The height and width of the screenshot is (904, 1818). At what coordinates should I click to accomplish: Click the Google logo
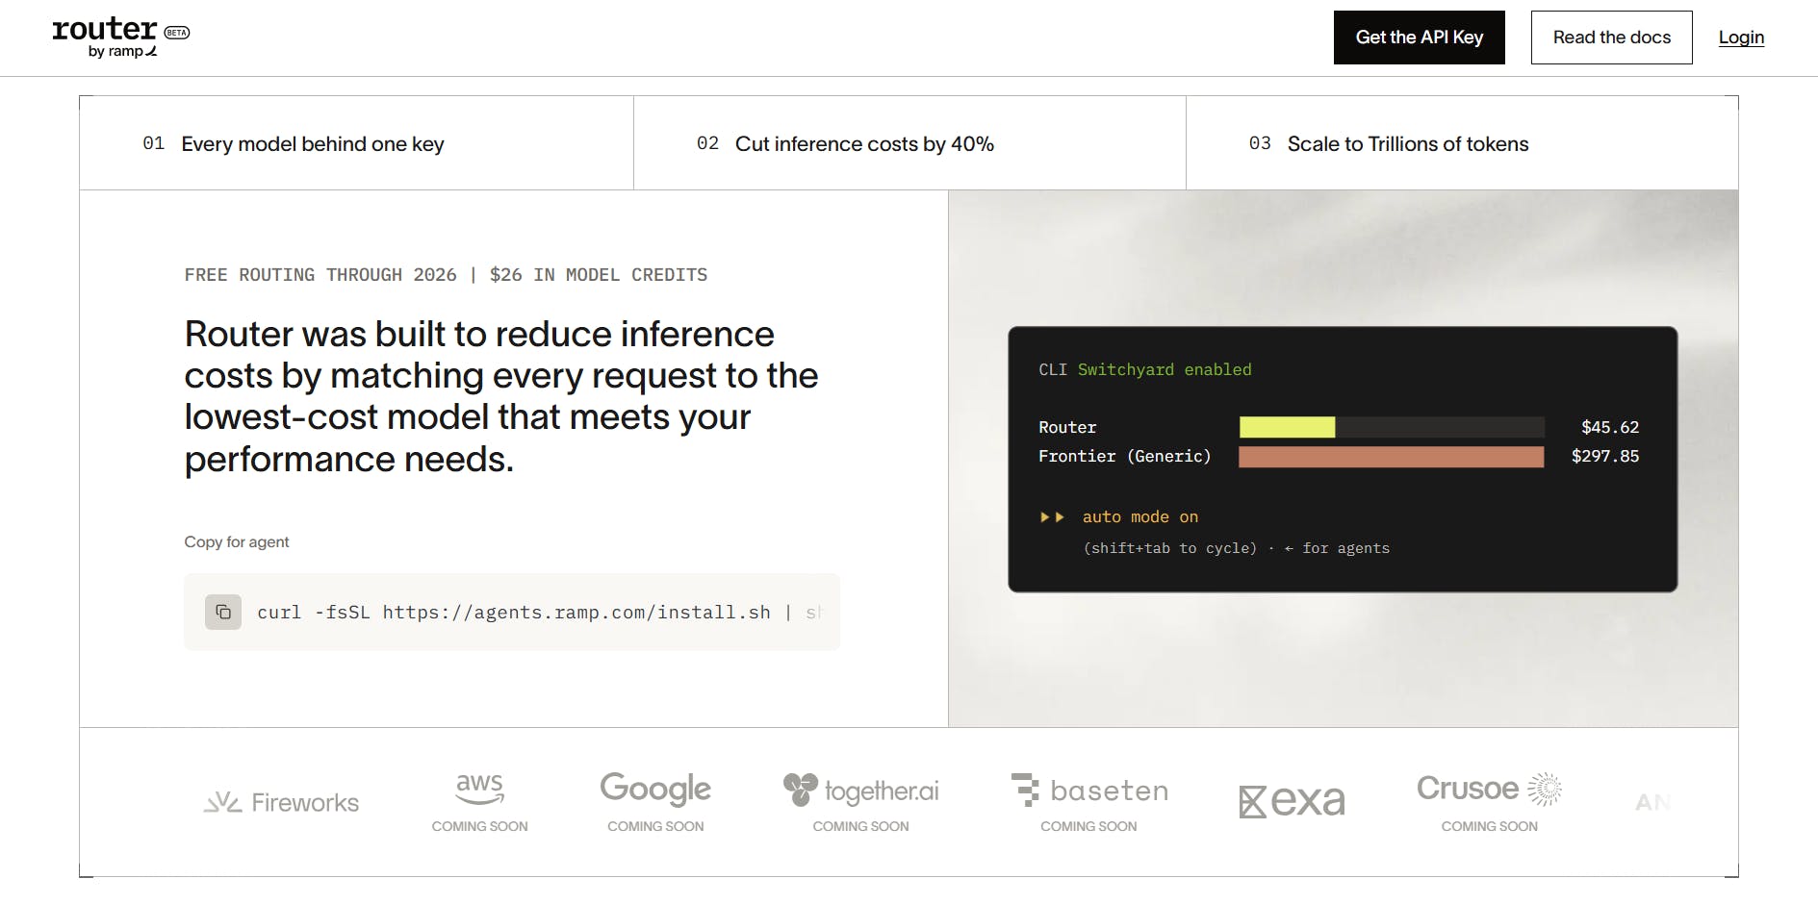655,789
